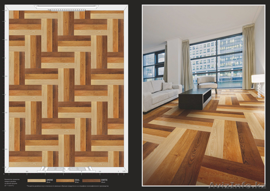Select the EXOTIC dark wood swatch
270x191 pixels.
pos(91,181)
